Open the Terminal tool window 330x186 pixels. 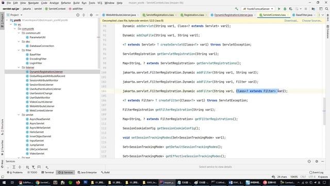[47, 173]
